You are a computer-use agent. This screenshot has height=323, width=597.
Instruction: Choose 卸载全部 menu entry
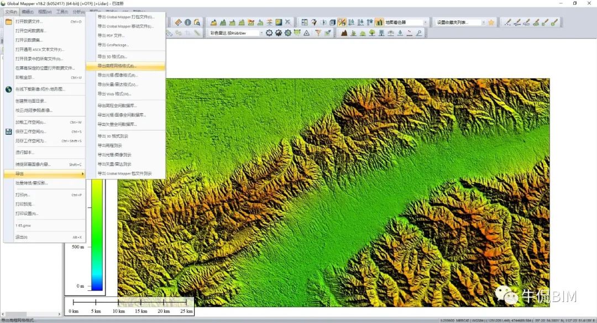(x=44, y=78)
